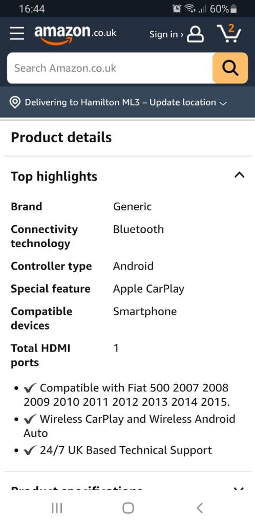The height and width of the screenshot is (524, 255).
Task: Tap the battery indicator in status bar
Action: pyautogui.click(x=233, y=9)
